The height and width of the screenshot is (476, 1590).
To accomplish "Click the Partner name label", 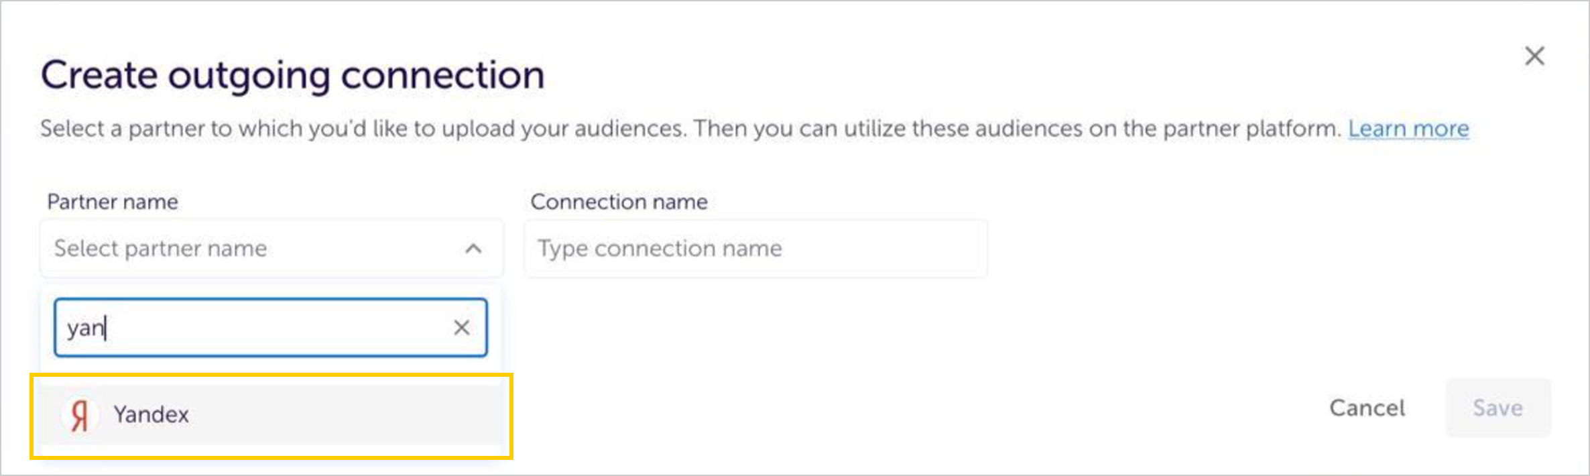I will coord(113,202).
